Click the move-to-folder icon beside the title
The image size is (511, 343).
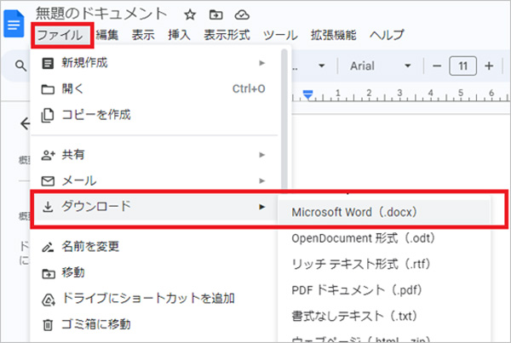click(x=215, y=14)
